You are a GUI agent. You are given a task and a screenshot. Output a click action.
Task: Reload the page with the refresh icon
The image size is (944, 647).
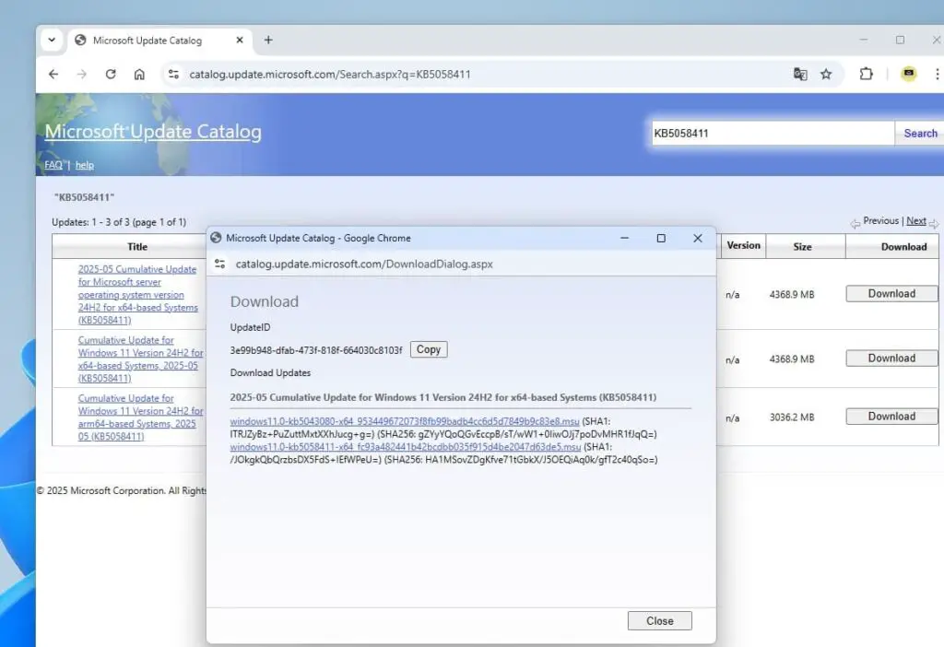tap(111, 75)
